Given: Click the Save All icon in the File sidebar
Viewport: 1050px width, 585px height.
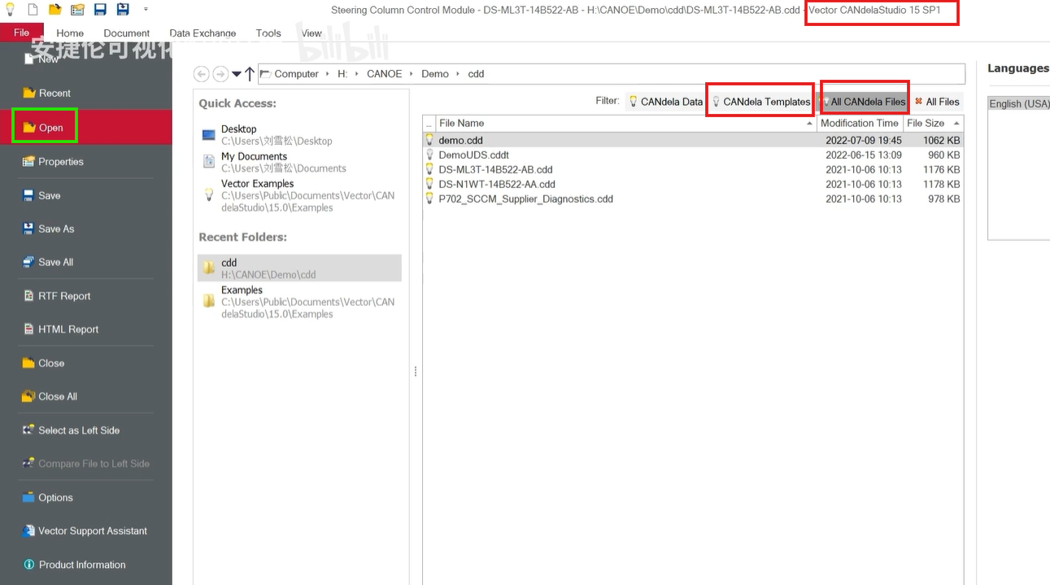Looking at the screenshot, I should tap(29, 262).
